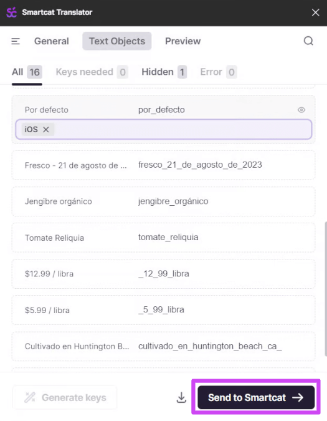327x421 pixels.
Task: Select the All 16 filter tab
Action: [27, 72]
